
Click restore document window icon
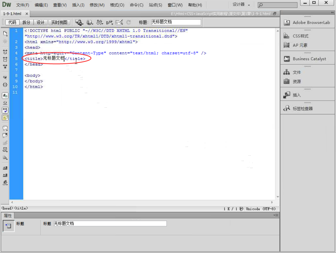275,14
